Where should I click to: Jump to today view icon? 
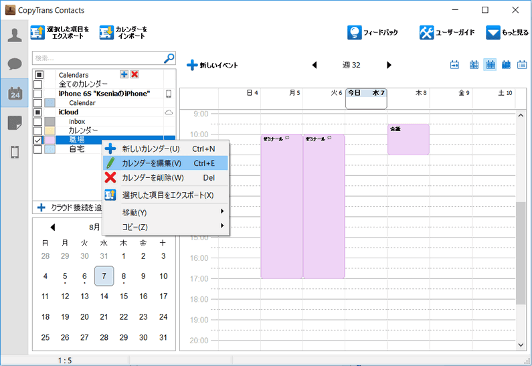point(454,64)
